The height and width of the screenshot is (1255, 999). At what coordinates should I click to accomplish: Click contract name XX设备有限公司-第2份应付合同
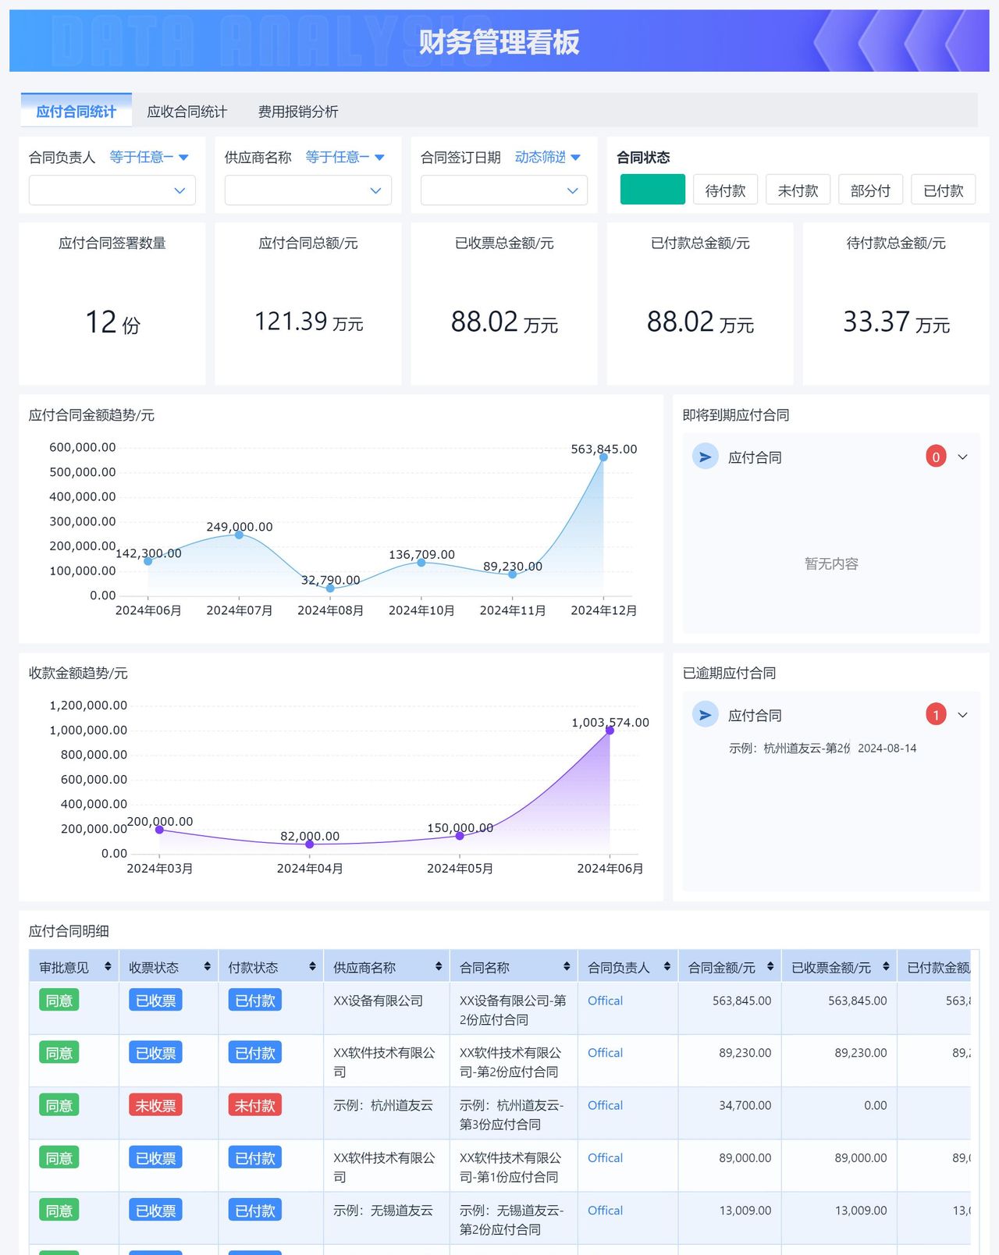[x=513, y=1010]
